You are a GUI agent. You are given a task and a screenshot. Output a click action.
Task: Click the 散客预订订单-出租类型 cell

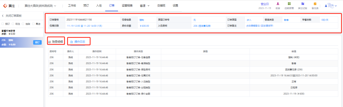(138, 88)
